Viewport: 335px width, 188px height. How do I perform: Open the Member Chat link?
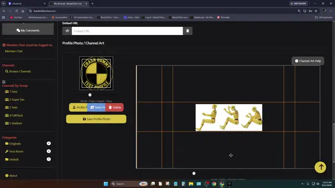coord(14,51)
